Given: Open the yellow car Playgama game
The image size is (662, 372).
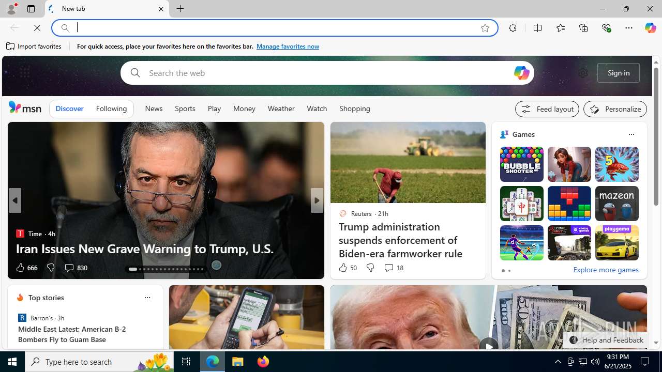Looking at the screenshot, I should pos(616,243).
